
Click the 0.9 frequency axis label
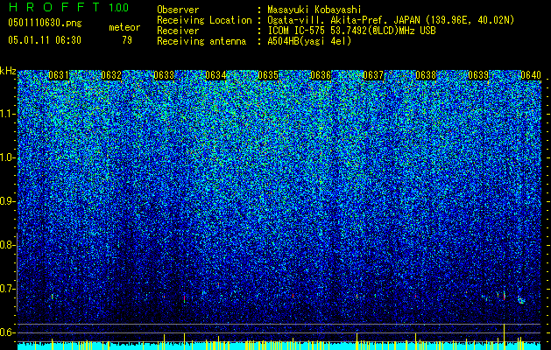[x=6, y=201]
